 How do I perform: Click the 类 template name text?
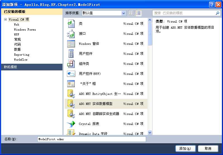coord(81,24)
